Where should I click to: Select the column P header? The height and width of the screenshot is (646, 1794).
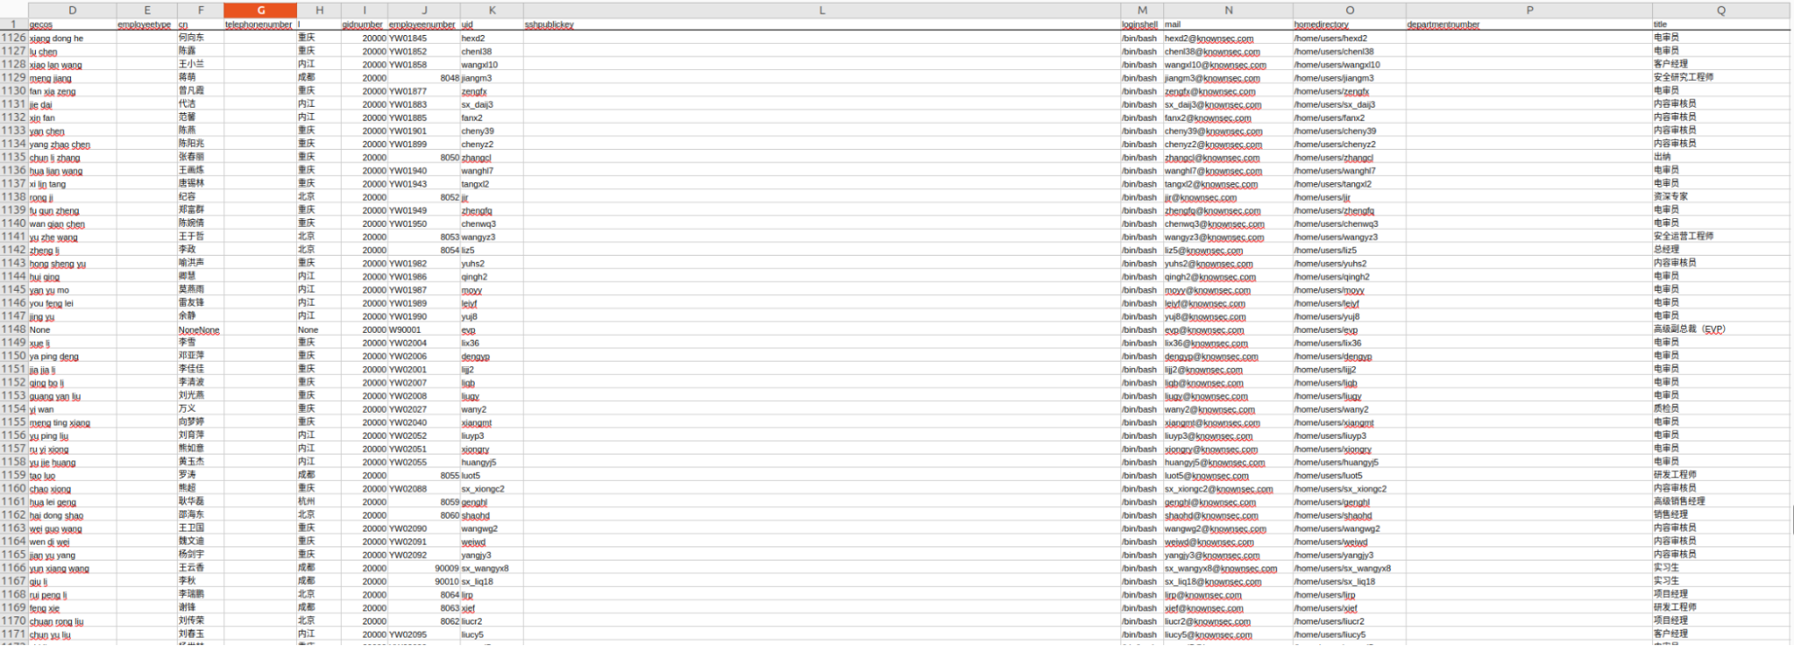[x=1528, y=10]
